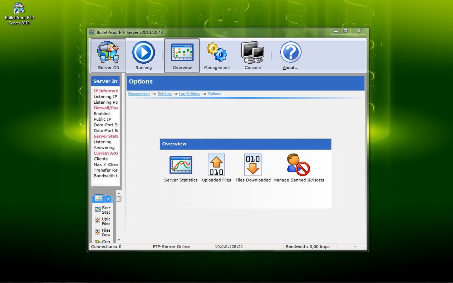This screenshot has width=453, height=283.
Task: Toggle the Server ON button
Action: click(108, 56)
